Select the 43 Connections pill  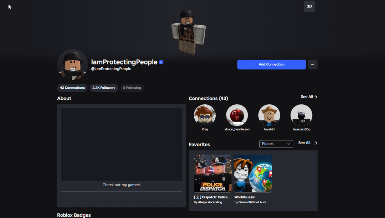pos(72,88)
